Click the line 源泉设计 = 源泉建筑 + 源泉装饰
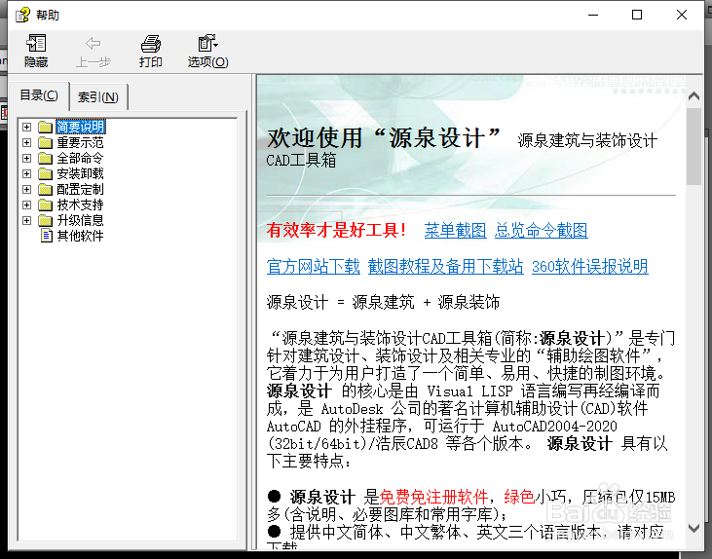 pos(383,302)
